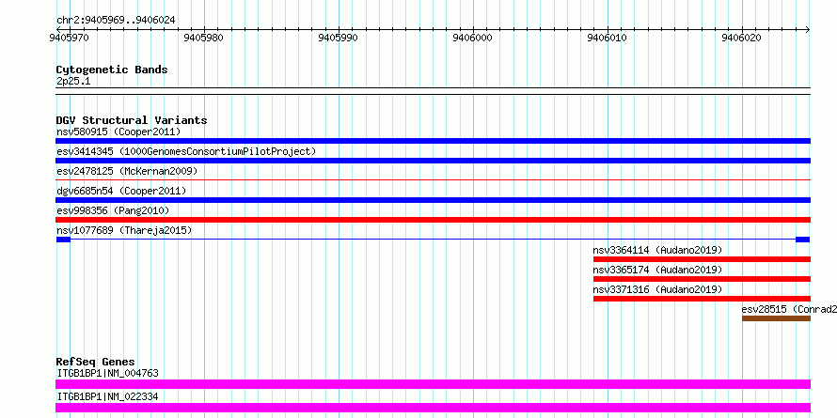
Task: Open the ITGB1BP1|NM_022334 magenta gene bar
Action: tap(433, 408)
